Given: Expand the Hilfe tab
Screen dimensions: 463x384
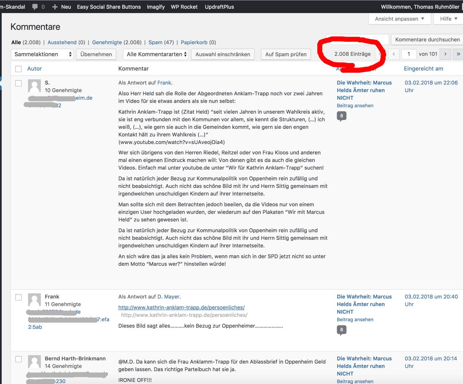Looking at the screenshot, I should [448, 19].
